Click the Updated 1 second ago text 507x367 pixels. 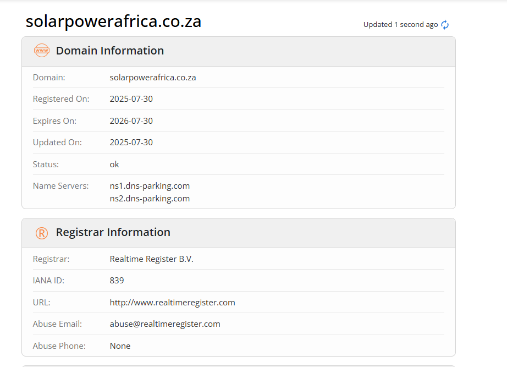click(x=400, y=25)
